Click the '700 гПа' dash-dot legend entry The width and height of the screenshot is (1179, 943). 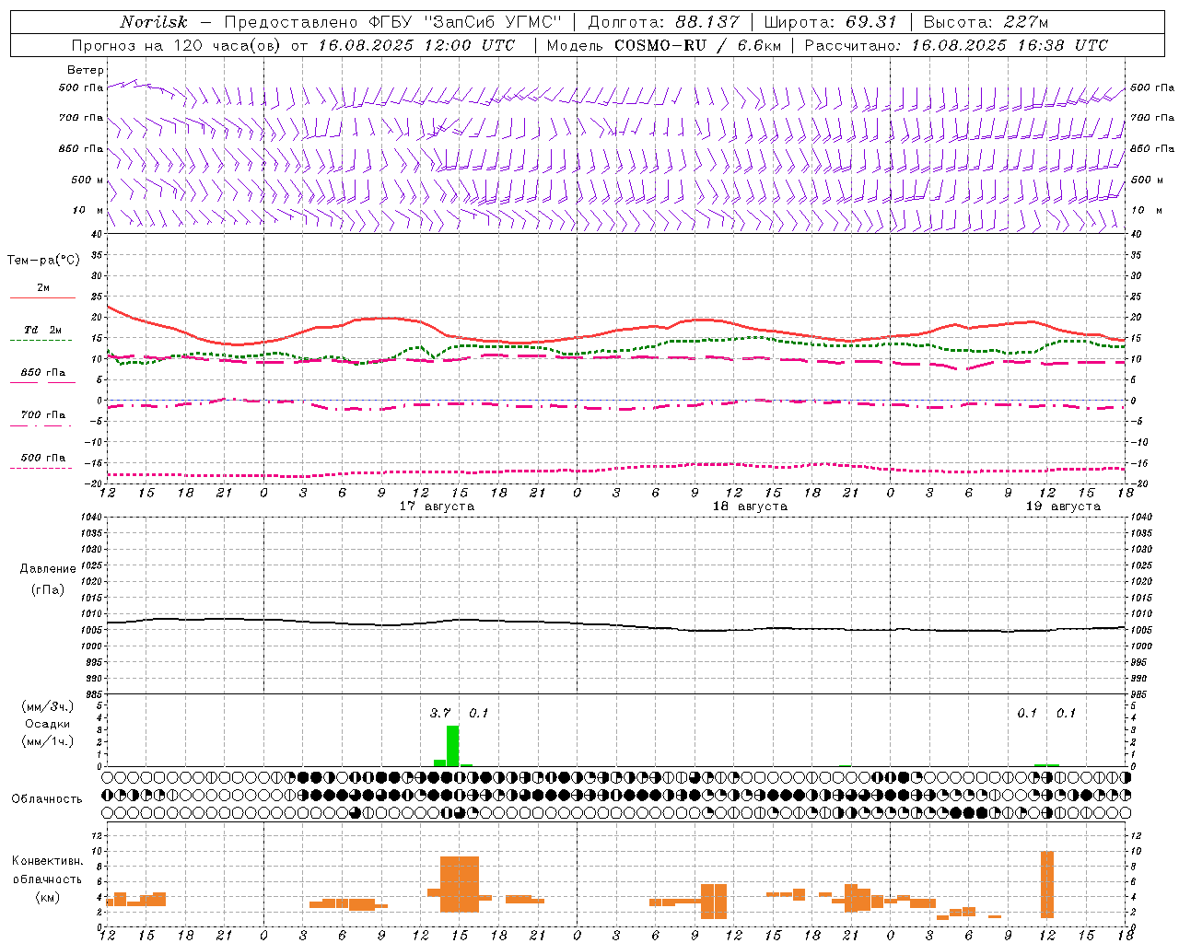[x=42, y=415]
